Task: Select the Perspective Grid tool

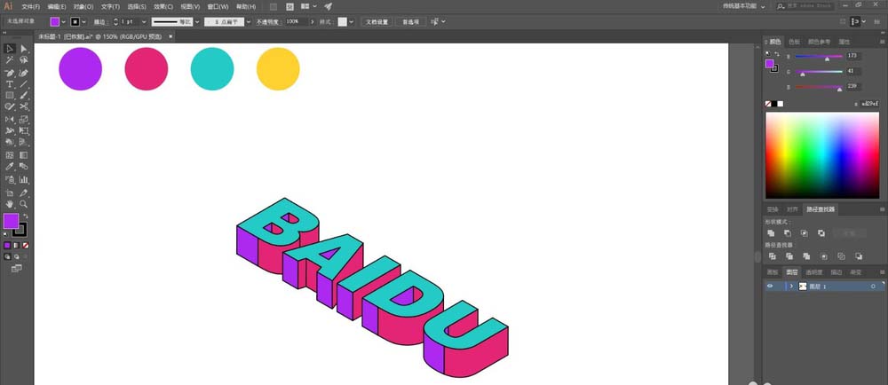Action: click(x=24, y=142)
